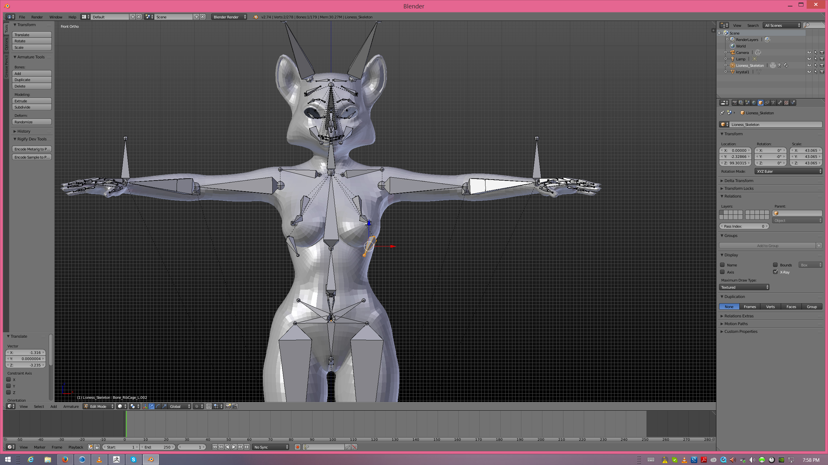Open the Render menu in the top bar
The height and width of the screenshot is (465, 828).
click(x=37, y=17)
